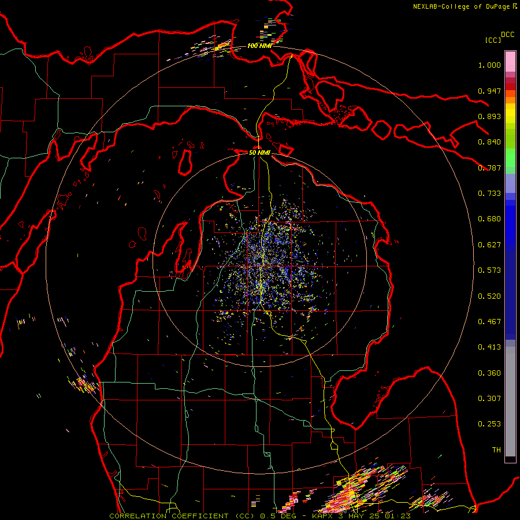Click the 3 MAY 25 date in caption
Viewport: 520px width, 520px height.
(359, 516)
